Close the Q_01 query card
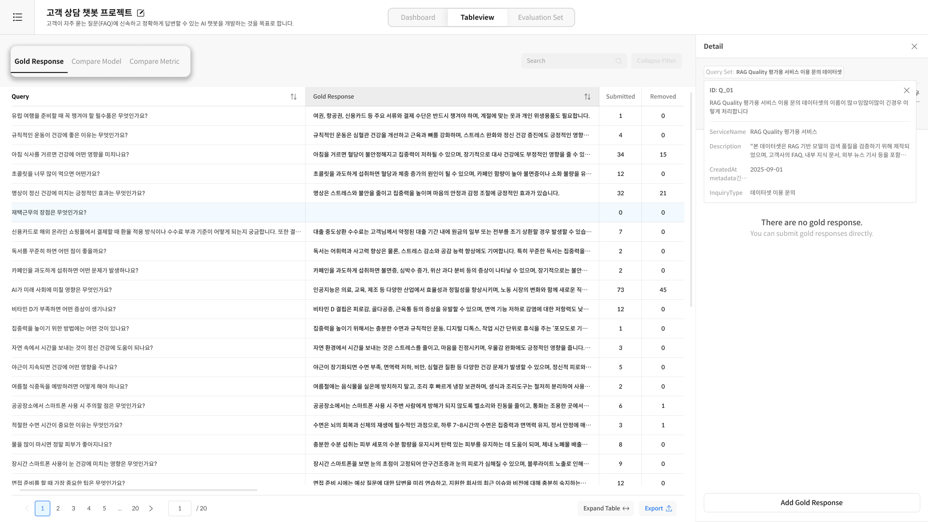928x522 pixels. [x=906, y=90]
